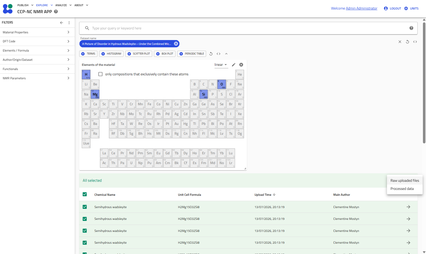Open the Admin Administrator profile link
This screenshot has height=254, width=426.
click(361, 8)
